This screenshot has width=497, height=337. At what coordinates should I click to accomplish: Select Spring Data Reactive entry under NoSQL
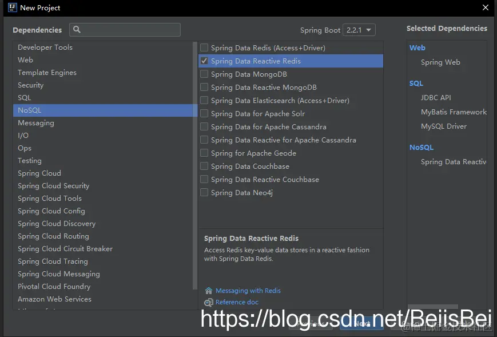[454, 162]
